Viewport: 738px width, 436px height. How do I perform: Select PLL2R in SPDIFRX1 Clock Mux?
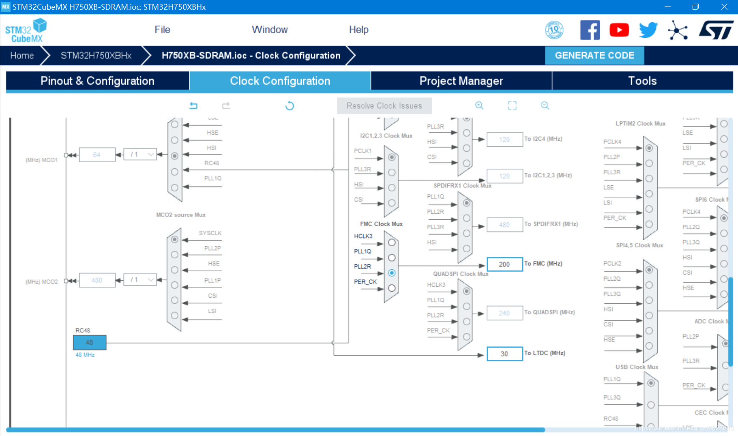coord(467,218)
